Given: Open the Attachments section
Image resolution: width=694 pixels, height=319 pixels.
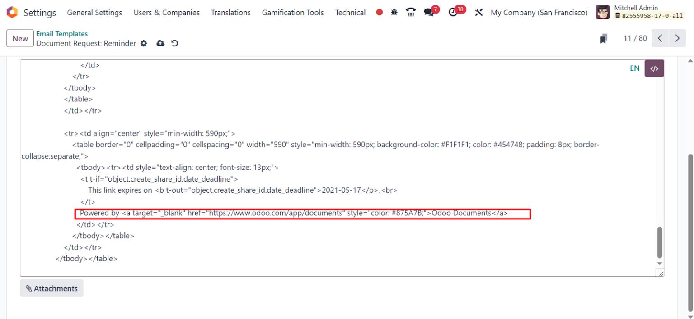Looking at the screenshot, I should coord(51,288).
